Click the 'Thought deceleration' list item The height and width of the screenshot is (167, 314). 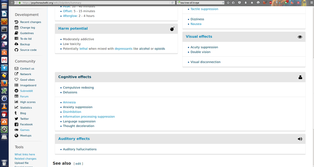(x=78, y=126)
